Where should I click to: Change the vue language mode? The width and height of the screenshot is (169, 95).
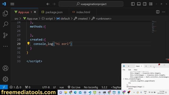point(62,87)
